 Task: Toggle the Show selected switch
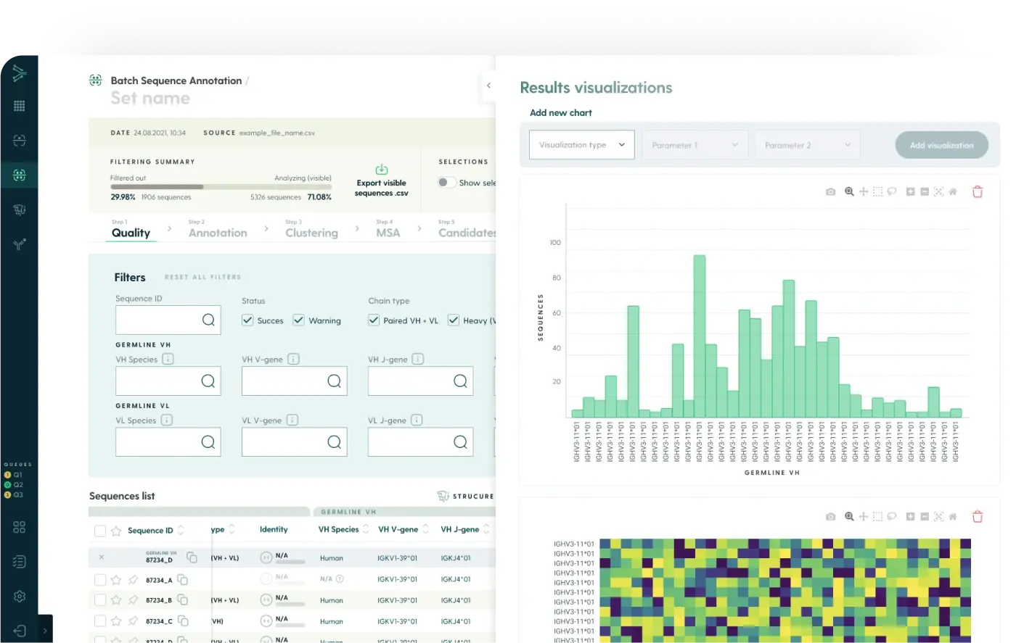tap(446, 183)
